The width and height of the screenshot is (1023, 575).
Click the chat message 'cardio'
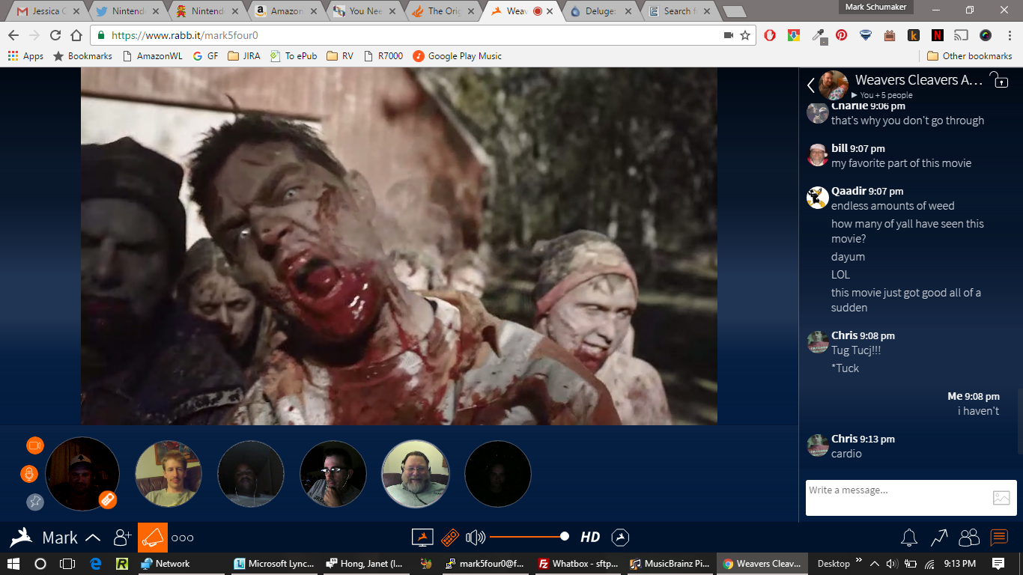click(846, 454)
